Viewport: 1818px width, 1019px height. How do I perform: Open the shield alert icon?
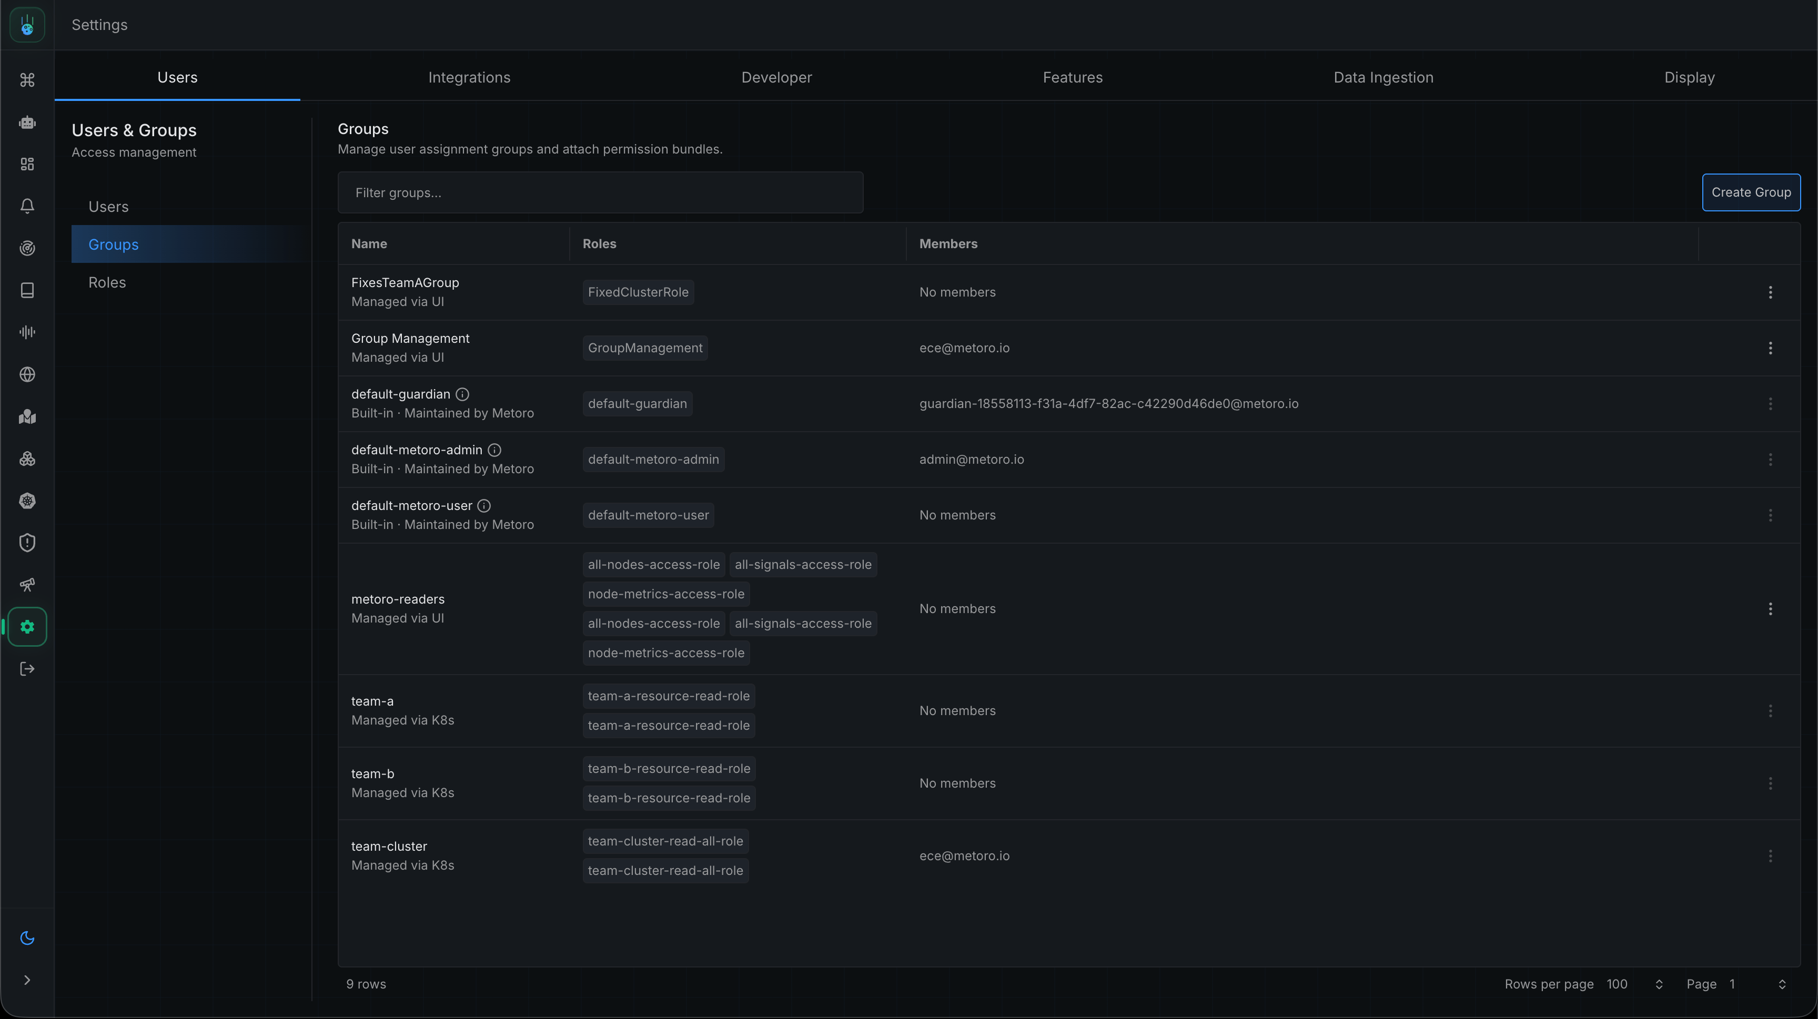[27, 542]
